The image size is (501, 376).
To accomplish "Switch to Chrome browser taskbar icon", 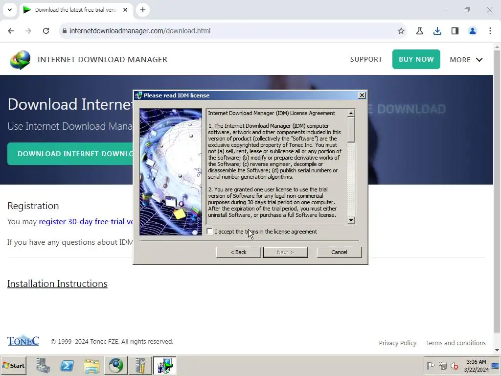I will [x=115, y=365].
